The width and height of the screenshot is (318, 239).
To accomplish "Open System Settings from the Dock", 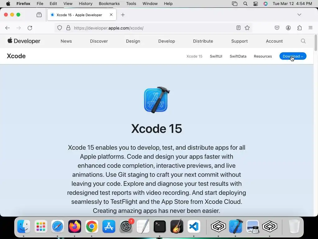I will (x=126, y=227).
